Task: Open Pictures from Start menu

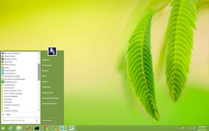Action: point(45,71)
